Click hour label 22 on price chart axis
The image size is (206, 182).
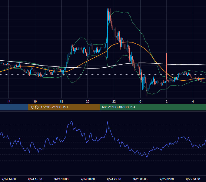114,102
